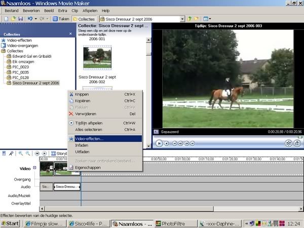Click the Windows Start button
Viewport: 304px width, 228px height.
(10, 223)
